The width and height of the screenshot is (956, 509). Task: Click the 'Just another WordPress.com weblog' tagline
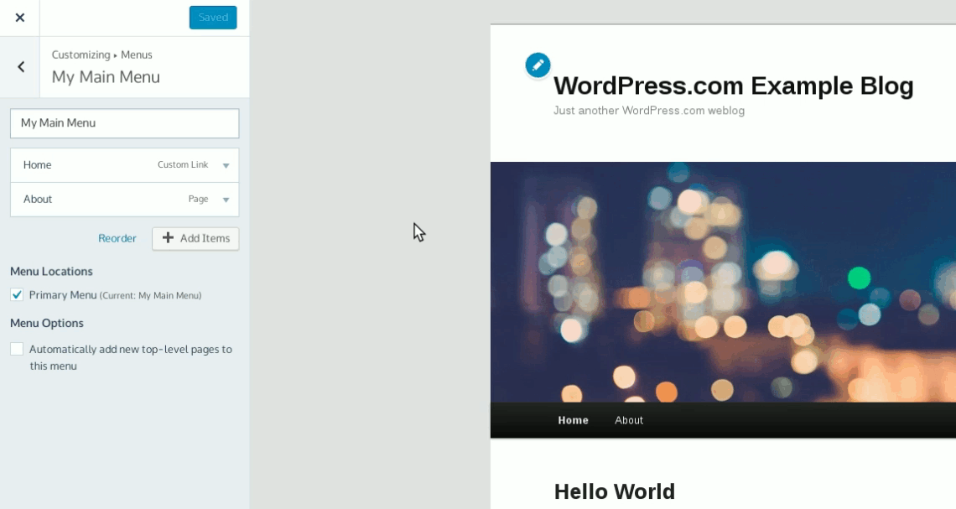coord(649,111)
